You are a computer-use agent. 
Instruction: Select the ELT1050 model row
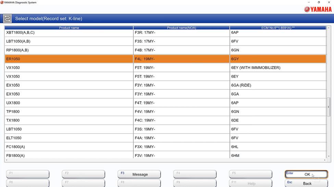[165, 138]
